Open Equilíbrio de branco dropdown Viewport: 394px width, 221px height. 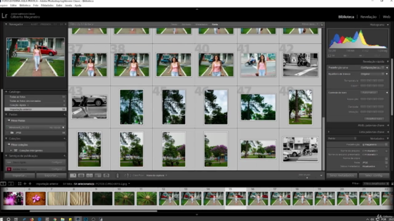click(x=372, y=74)
